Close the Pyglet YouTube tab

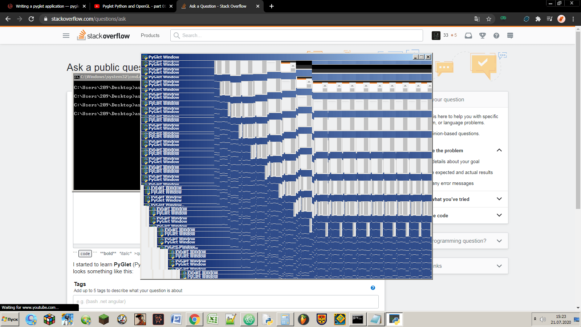click(x=171, y=6)
